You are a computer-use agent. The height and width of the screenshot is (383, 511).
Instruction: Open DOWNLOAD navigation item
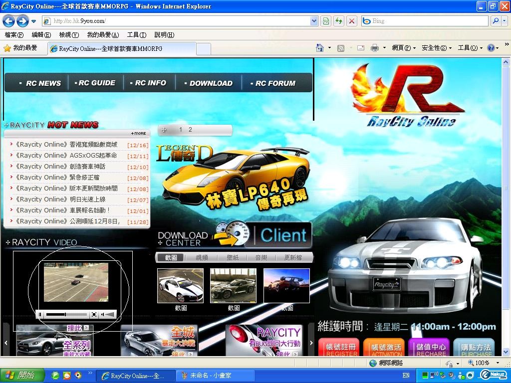coord(209,83)
